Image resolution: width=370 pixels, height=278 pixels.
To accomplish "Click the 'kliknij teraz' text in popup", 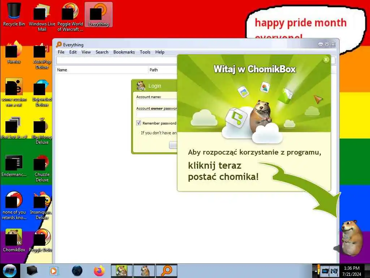I will 215,165.
